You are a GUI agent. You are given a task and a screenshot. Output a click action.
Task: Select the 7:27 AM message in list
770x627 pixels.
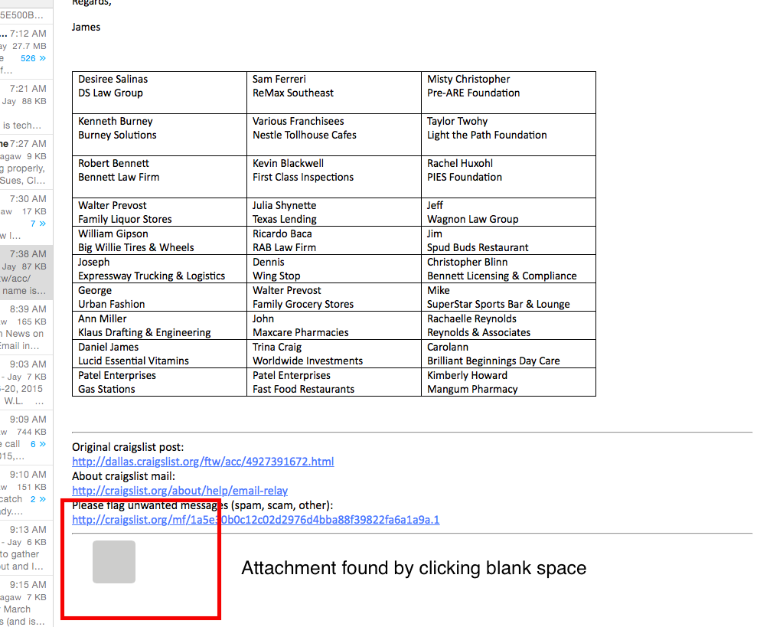(26, 162)
